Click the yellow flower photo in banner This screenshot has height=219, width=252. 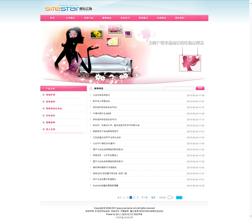pos(96,34)
